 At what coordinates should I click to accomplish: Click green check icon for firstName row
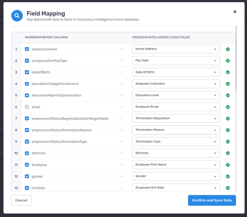coord(228,165)
